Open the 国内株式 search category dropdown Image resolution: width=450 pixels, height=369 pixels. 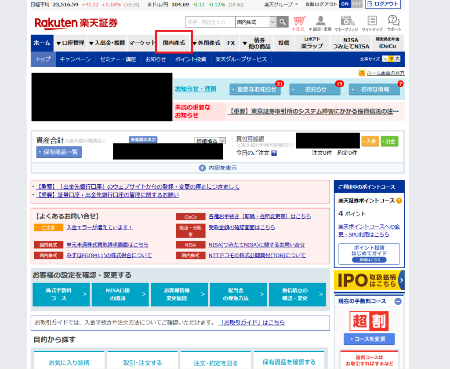[256, 22]
